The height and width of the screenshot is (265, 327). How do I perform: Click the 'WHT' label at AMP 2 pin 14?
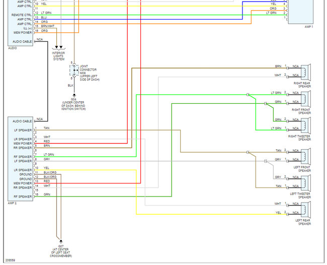(x=47, y=185)
